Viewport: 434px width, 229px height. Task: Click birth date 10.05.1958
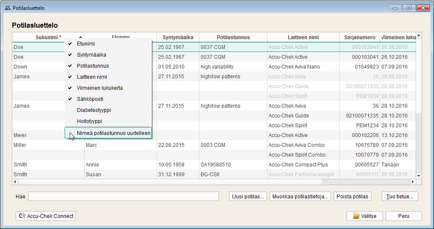click(x=171, y=165)
